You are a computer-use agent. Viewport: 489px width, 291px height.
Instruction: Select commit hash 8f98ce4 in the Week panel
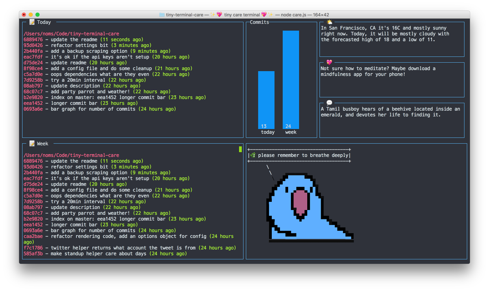pyautogui.click(x=33, y=190)
